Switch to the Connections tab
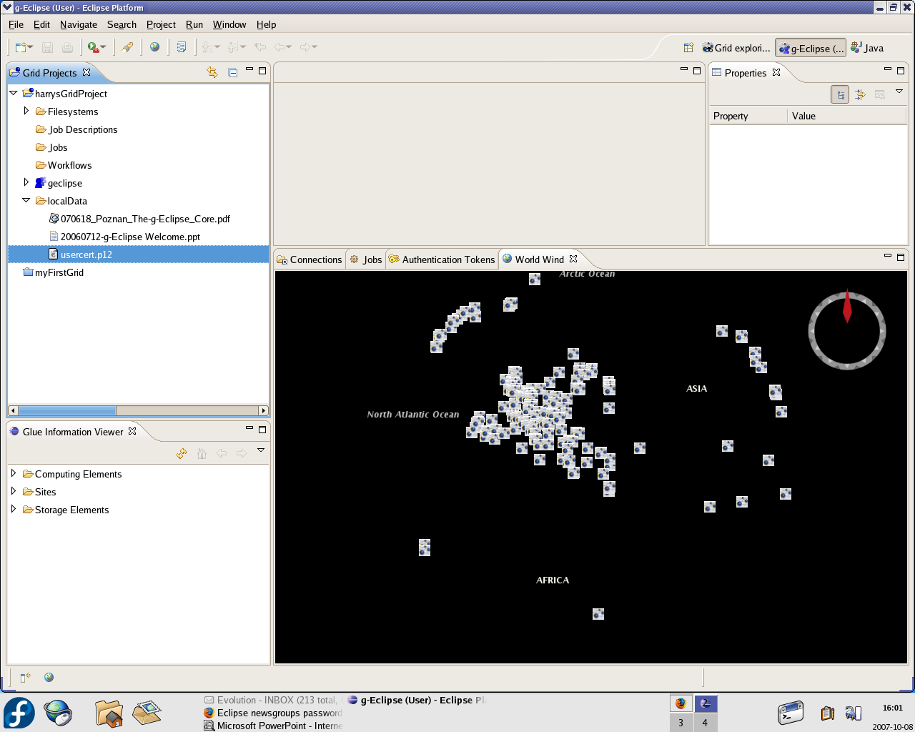The width and height of the screenshot is (915, 732). click(x=310, y=259)
